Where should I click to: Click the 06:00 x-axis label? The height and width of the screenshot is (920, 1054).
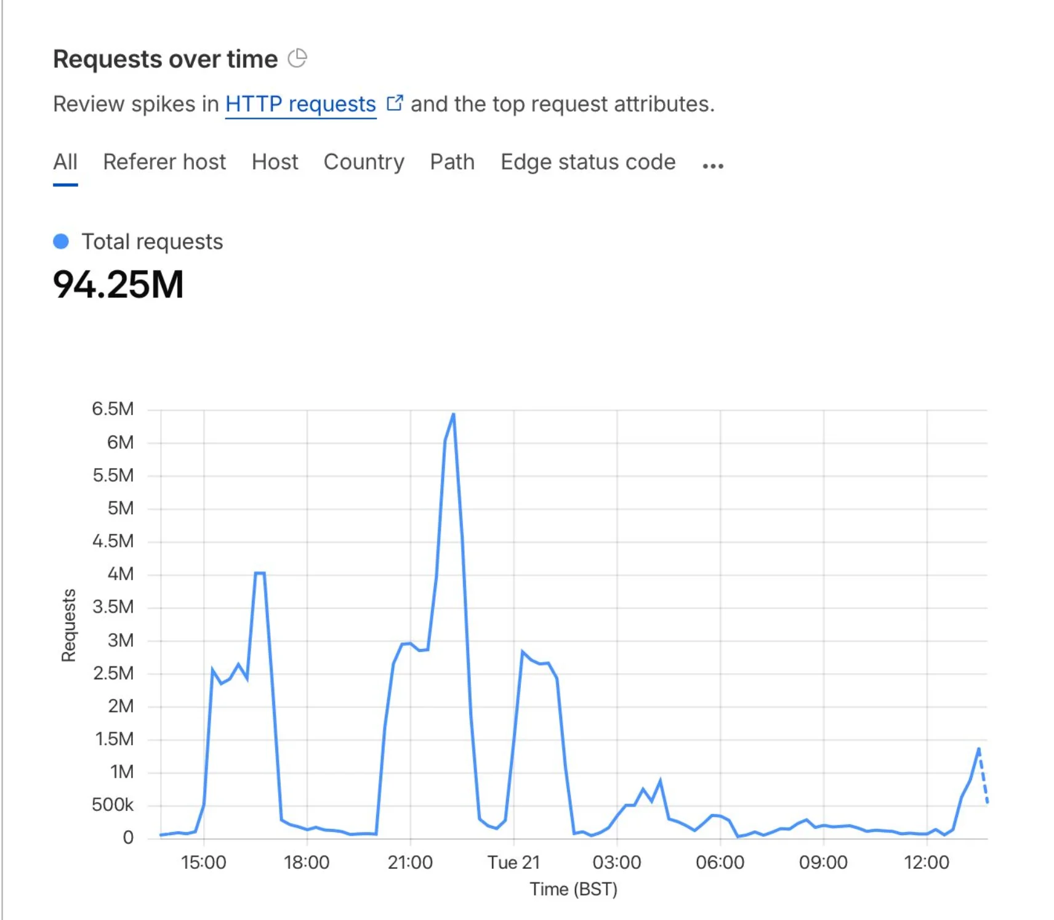pos(720,862)
